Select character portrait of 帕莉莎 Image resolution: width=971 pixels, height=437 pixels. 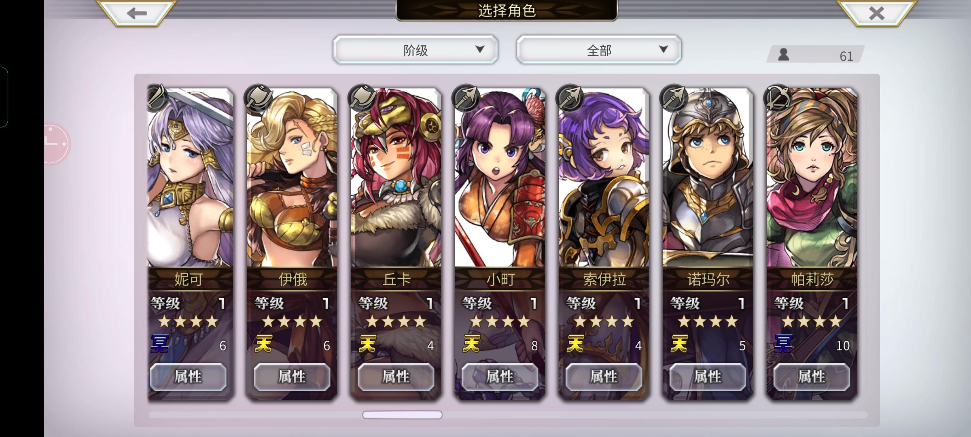812,178
